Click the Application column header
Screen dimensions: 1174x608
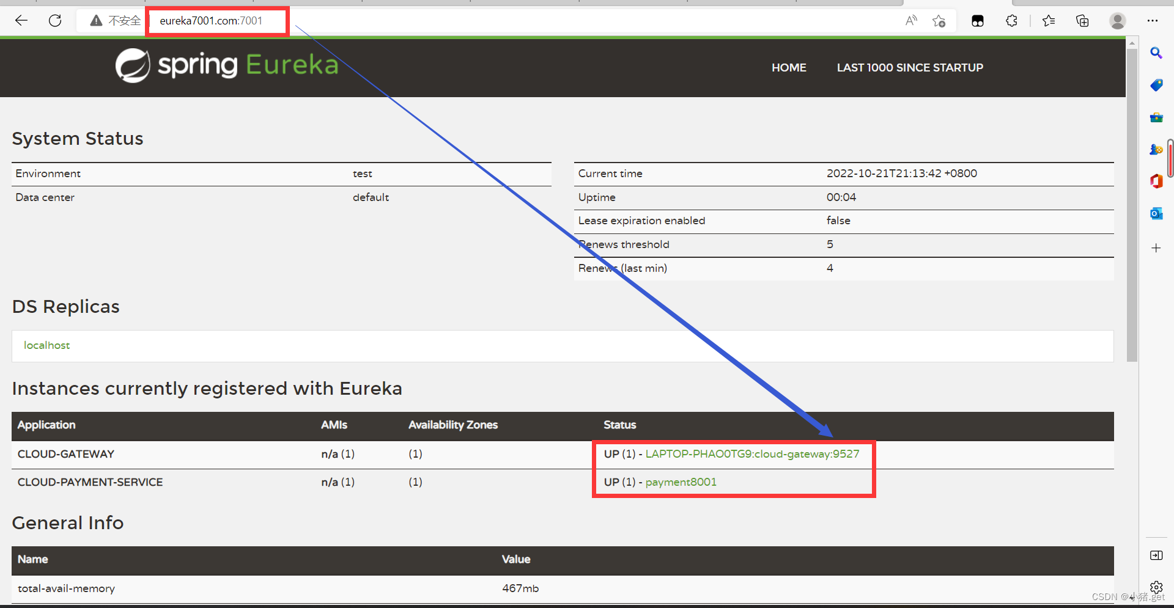(46, 425)
